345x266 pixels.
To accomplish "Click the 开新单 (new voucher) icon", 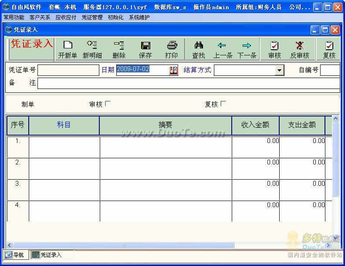I will 68,45.
